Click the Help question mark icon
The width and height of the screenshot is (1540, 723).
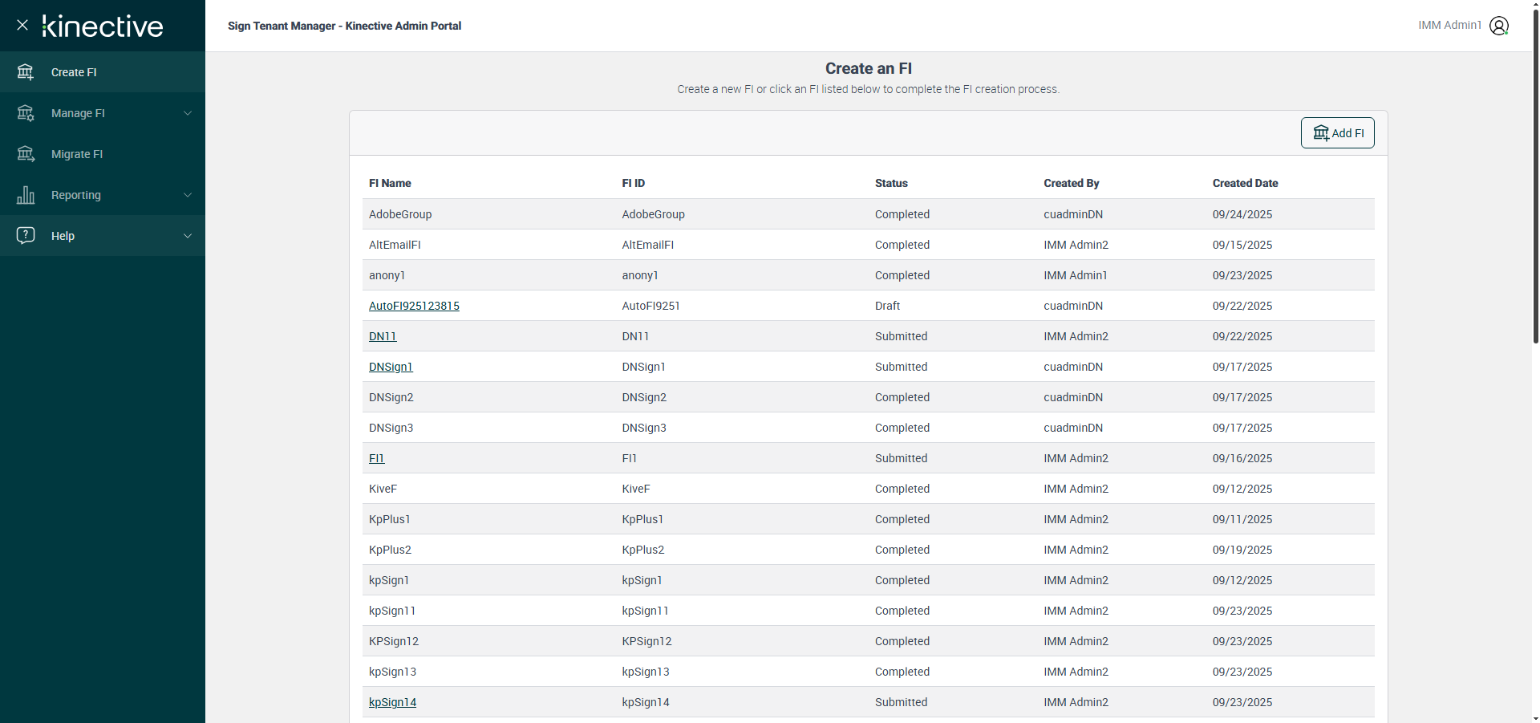[26, 235]
